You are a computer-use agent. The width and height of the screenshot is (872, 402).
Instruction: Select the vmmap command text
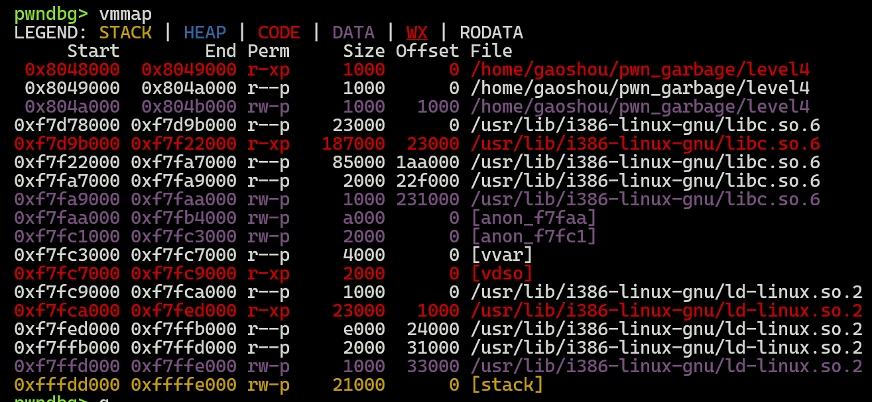pyautogui.click(x=123, y=12)
